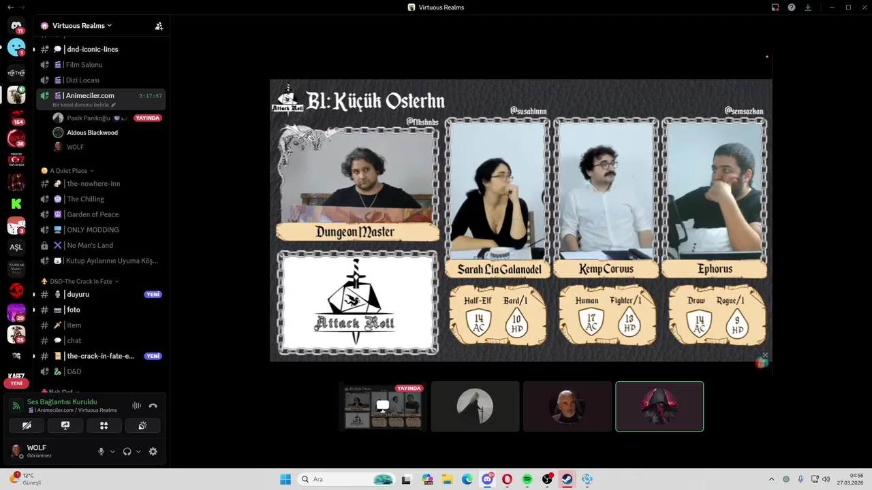Open the inbox icon in title bar
Image resolution: width=872 pixels, height=490 pixels.
(x=775, y=7)
